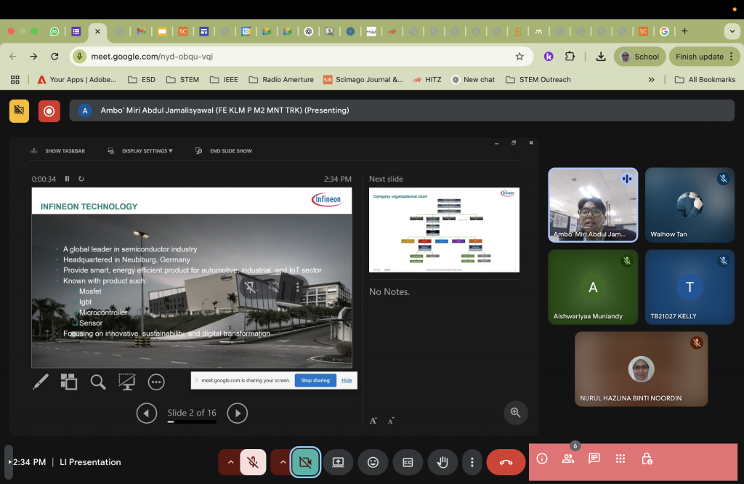Open the activities panel
744x484 pixels.
[620, 459]
